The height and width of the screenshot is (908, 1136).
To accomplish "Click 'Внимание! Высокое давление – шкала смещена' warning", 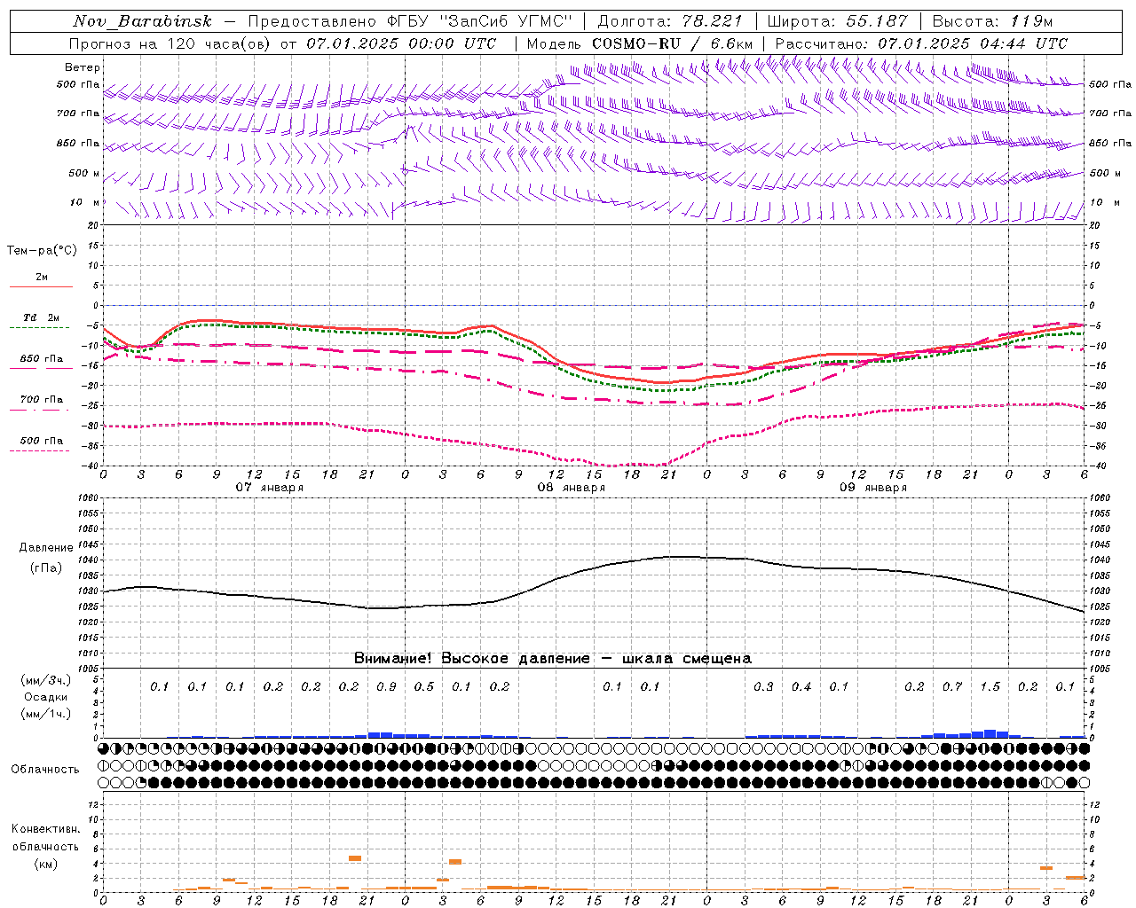I will pos(552,659).
